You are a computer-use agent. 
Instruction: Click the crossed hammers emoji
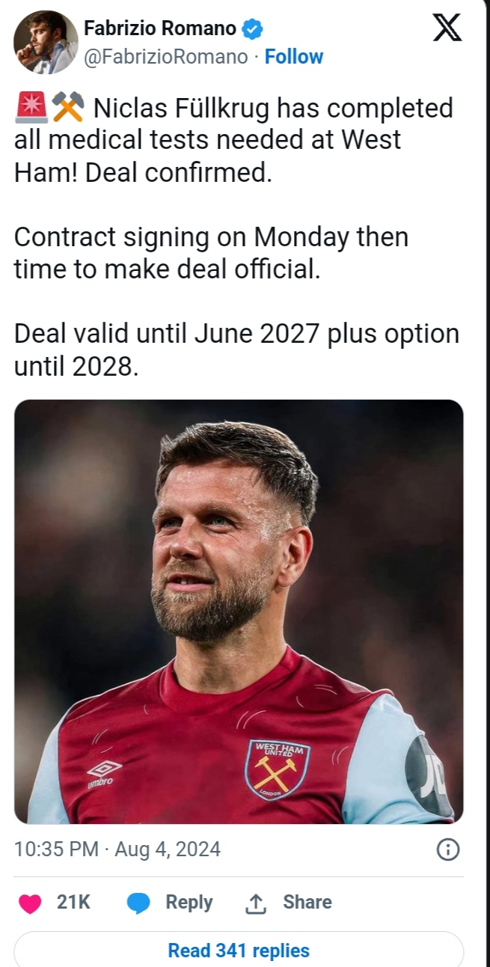pyautogui.click(x=68, y=109)
